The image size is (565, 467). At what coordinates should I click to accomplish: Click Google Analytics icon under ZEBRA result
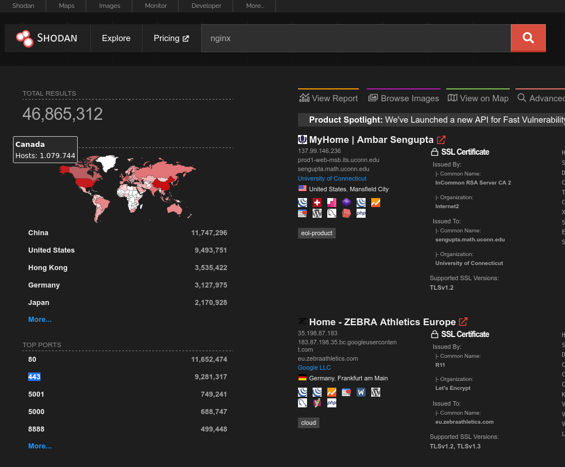click(x=331, y=392)
